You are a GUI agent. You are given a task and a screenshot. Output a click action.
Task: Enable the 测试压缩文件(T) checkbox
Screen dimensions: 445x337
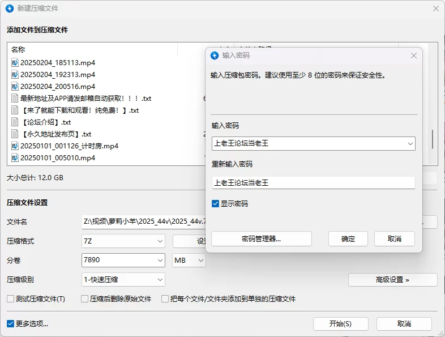[x=10, y=298]
